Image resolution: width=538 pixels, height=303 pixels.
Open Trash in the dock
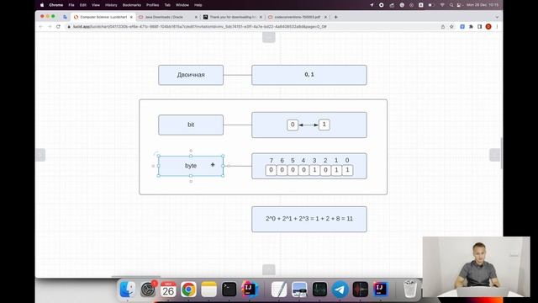coord(410,290)
